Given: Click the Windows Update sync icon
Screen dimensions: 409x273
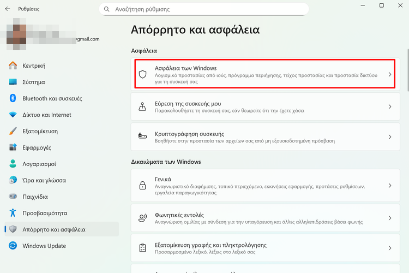Looking at the screenshot, I should [x=13, y=246].
